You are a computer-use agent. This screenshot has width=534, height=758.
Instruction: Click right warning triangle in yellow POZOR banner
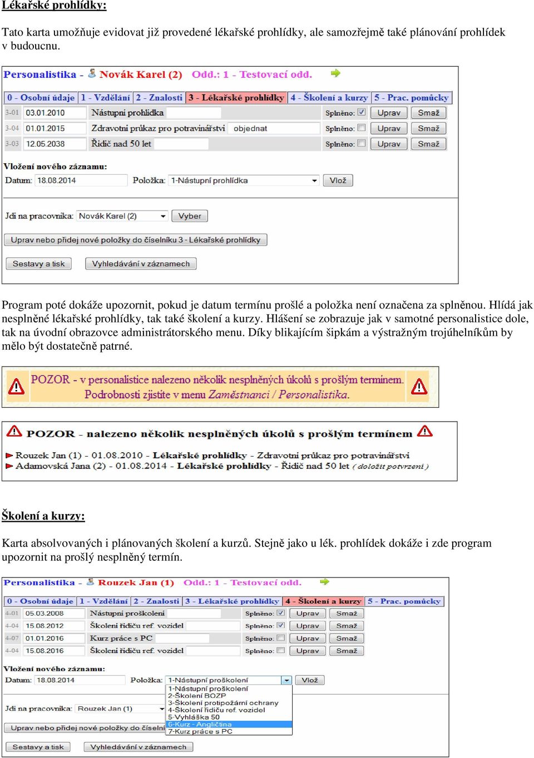419,386
